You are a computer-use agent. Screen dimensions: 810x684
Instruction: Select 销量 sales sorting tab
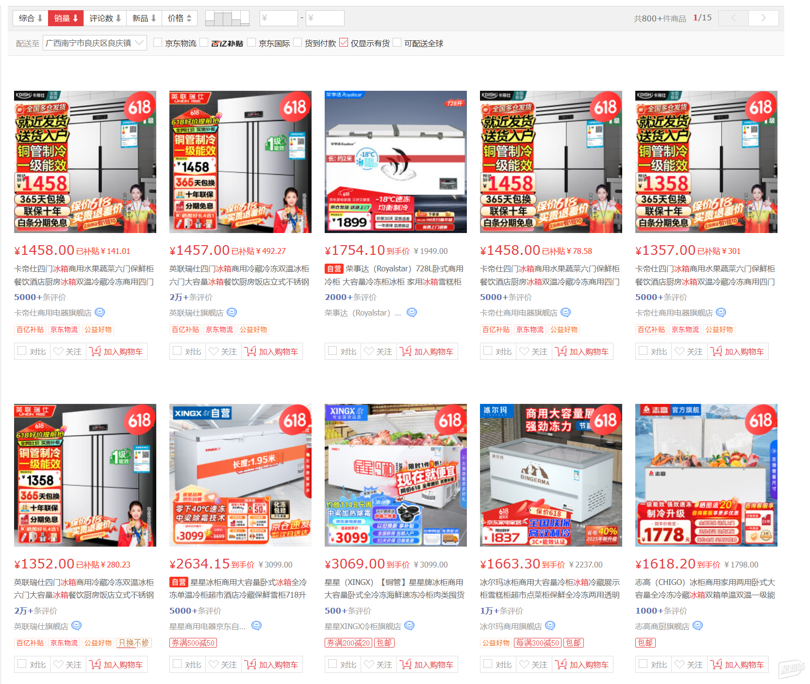(66, 18)
